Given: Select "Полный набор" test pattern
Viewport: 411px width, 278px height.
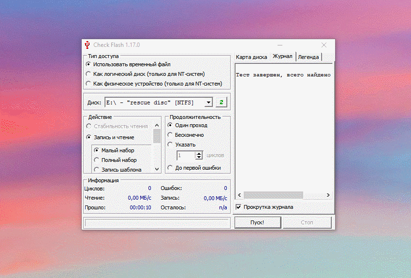Looking at the screenshot, I should pyautogui.click(x=97, y=160).
